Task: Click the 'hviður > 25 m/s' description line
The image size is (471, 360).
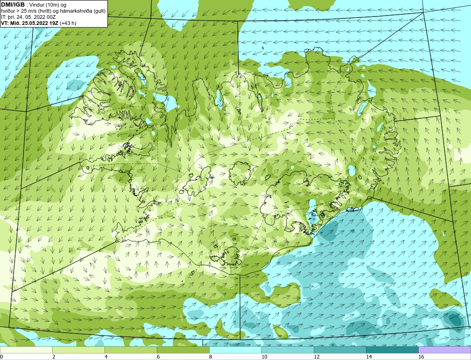Action: tap(53, 11)
